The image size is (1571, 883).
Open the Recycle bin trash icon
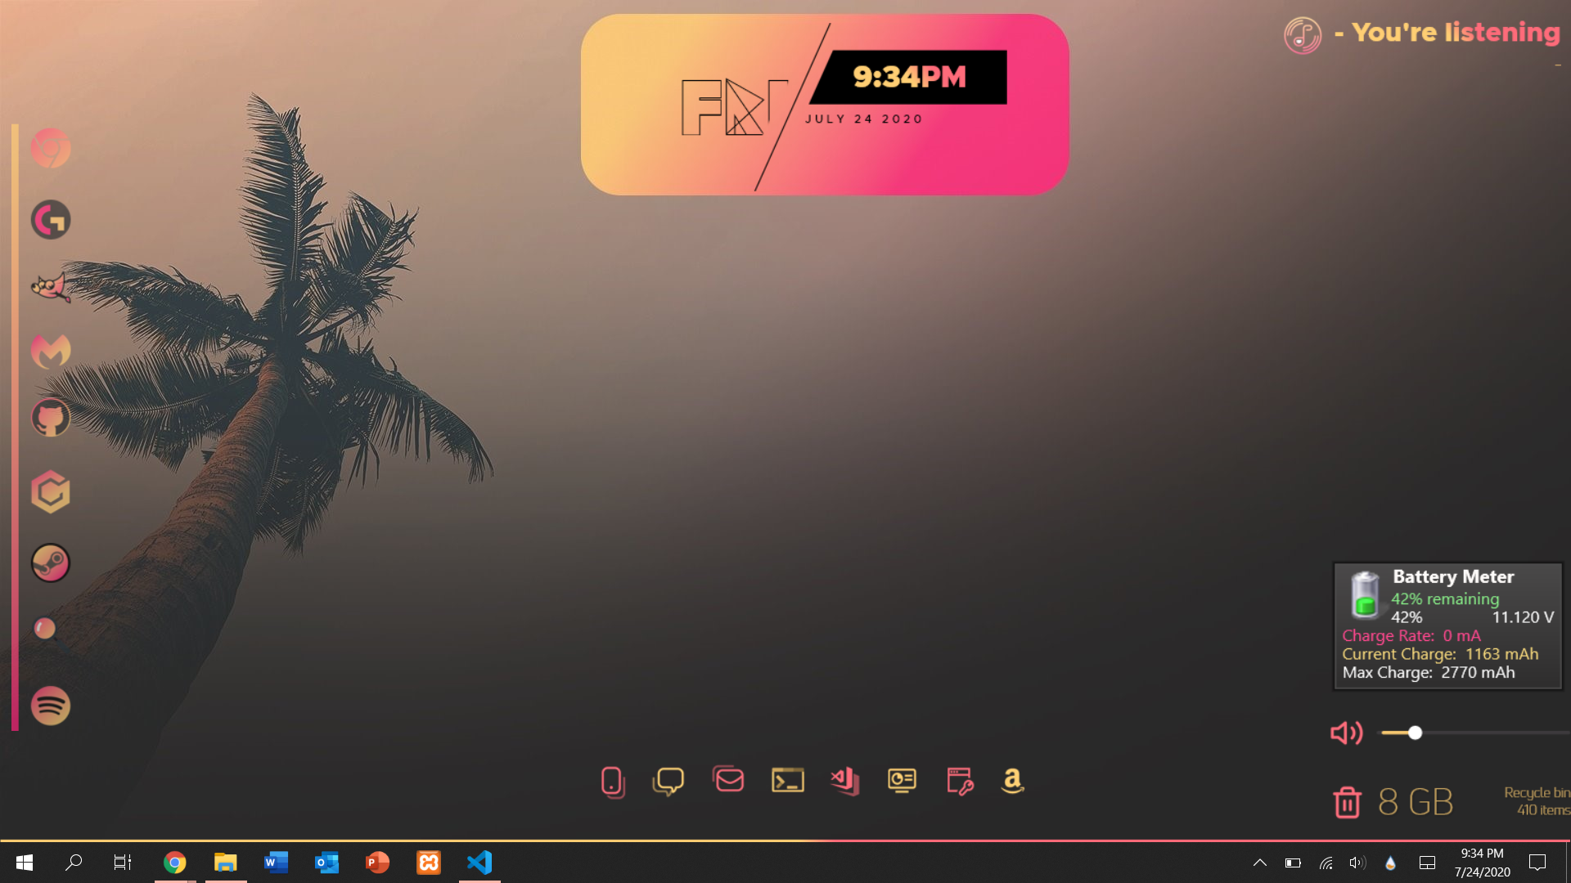[x=1347, y=802]
